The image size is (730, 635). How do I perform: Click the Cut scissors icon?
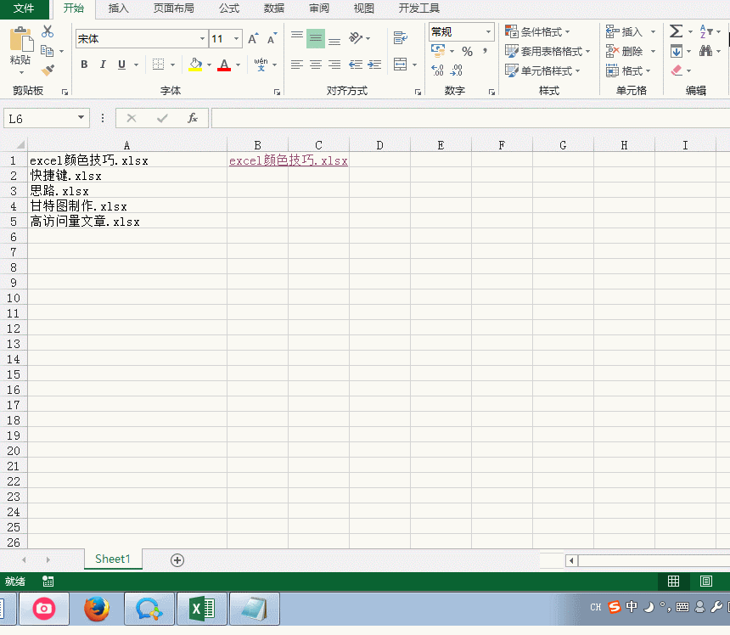click(x=48, y=31)
